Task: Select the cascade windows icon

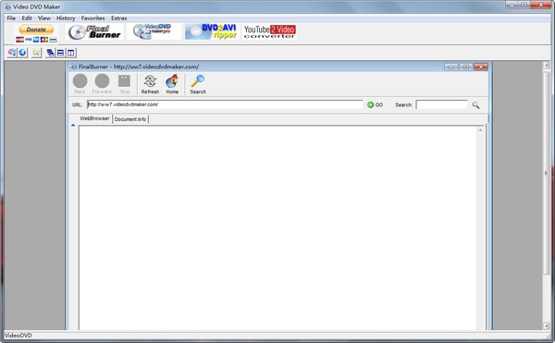Action: 51,53
